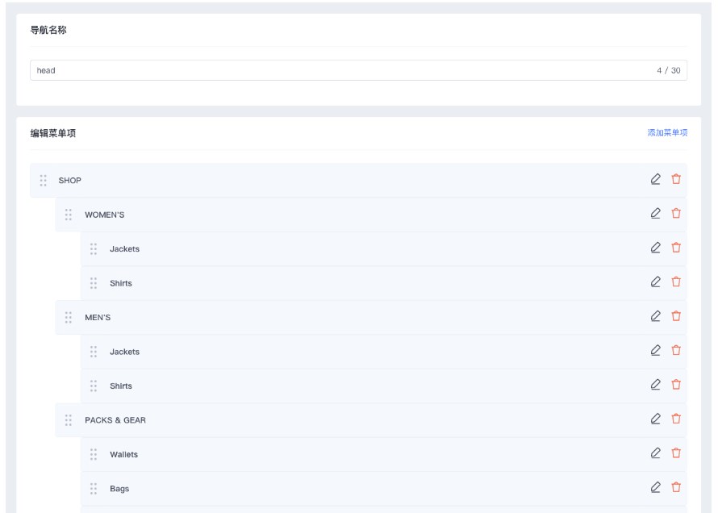
Task: Edit the WOMEN'S menu item
Action: pos(655,214)
